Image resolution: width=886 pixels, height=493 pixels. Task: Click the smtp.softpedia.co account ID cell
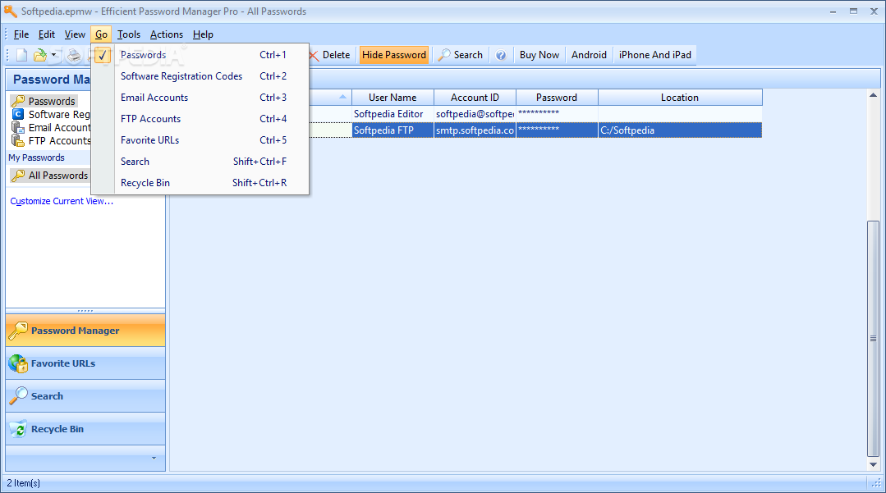[x=475, y=130]
